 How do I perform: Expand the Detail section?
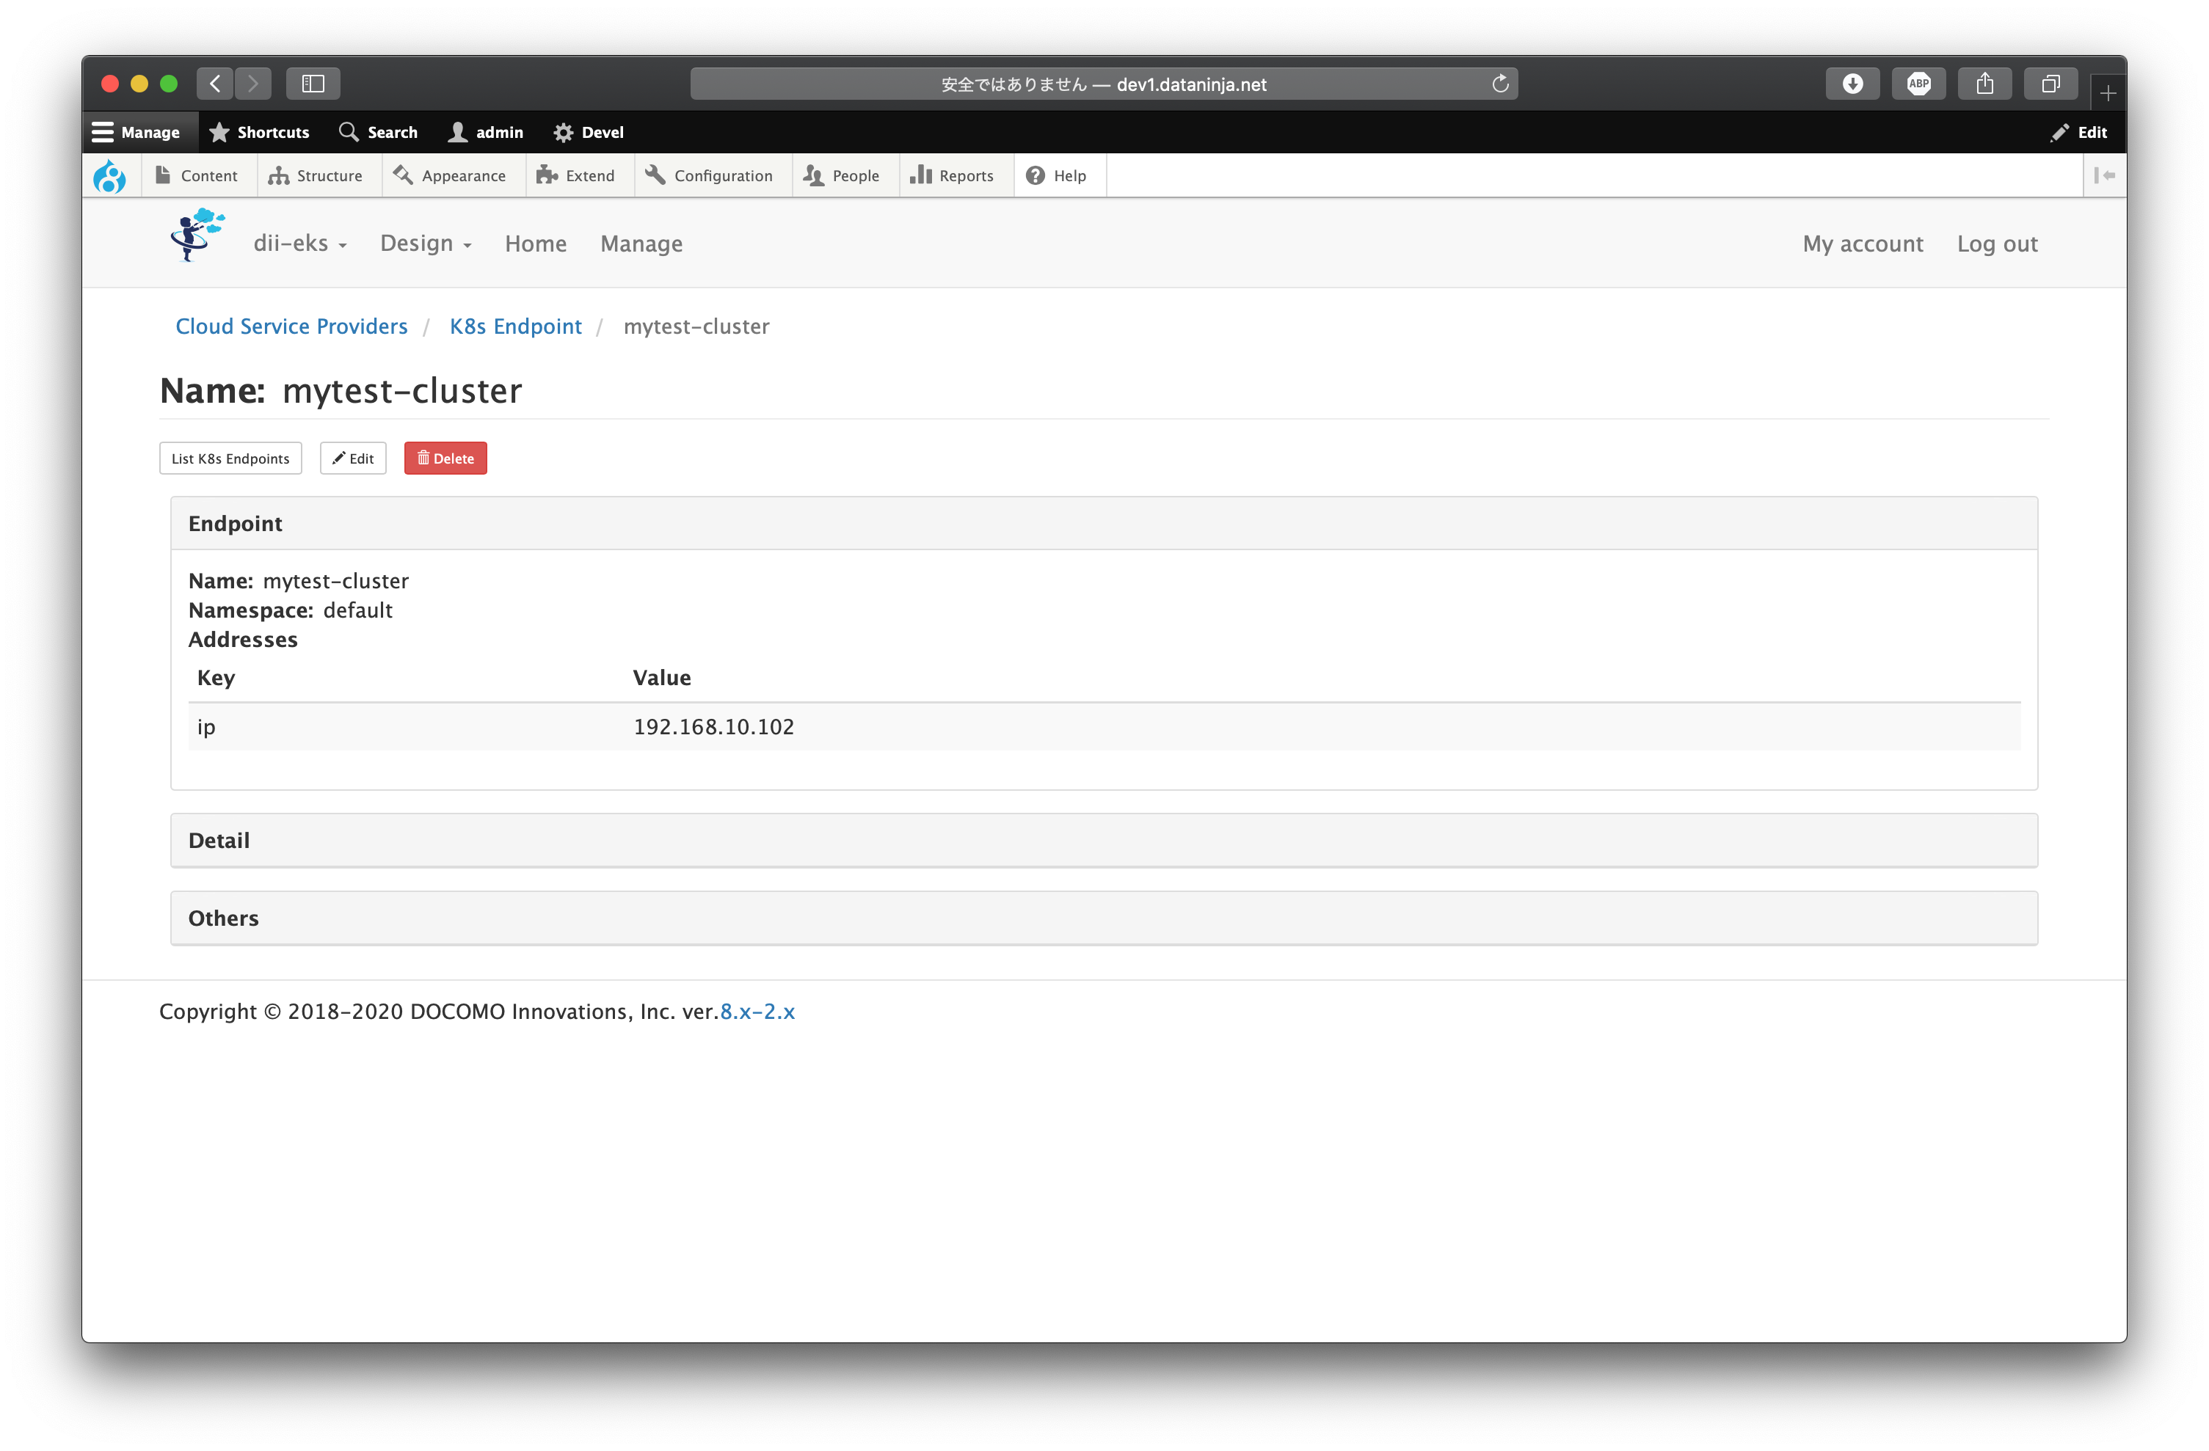click(219, 840)
